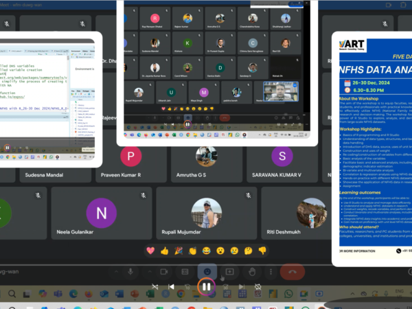Send the sparkling heart reaction
This screenshot has width=412, height=309.
pos(150,251)
